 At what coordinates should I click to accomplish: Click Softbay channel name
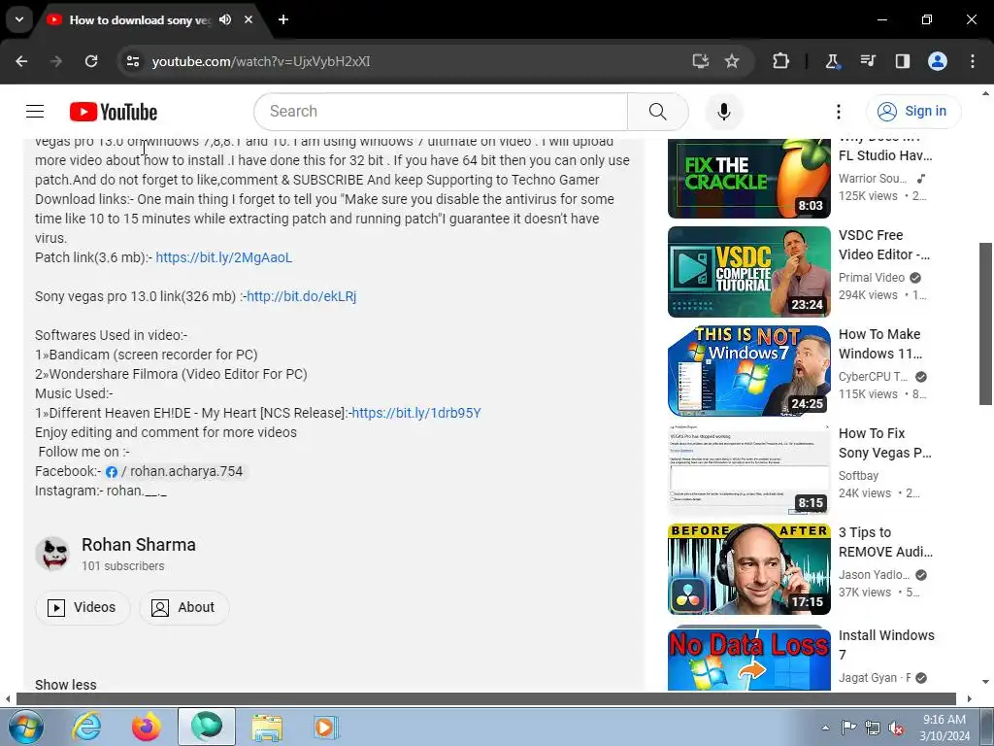(858, 476)
